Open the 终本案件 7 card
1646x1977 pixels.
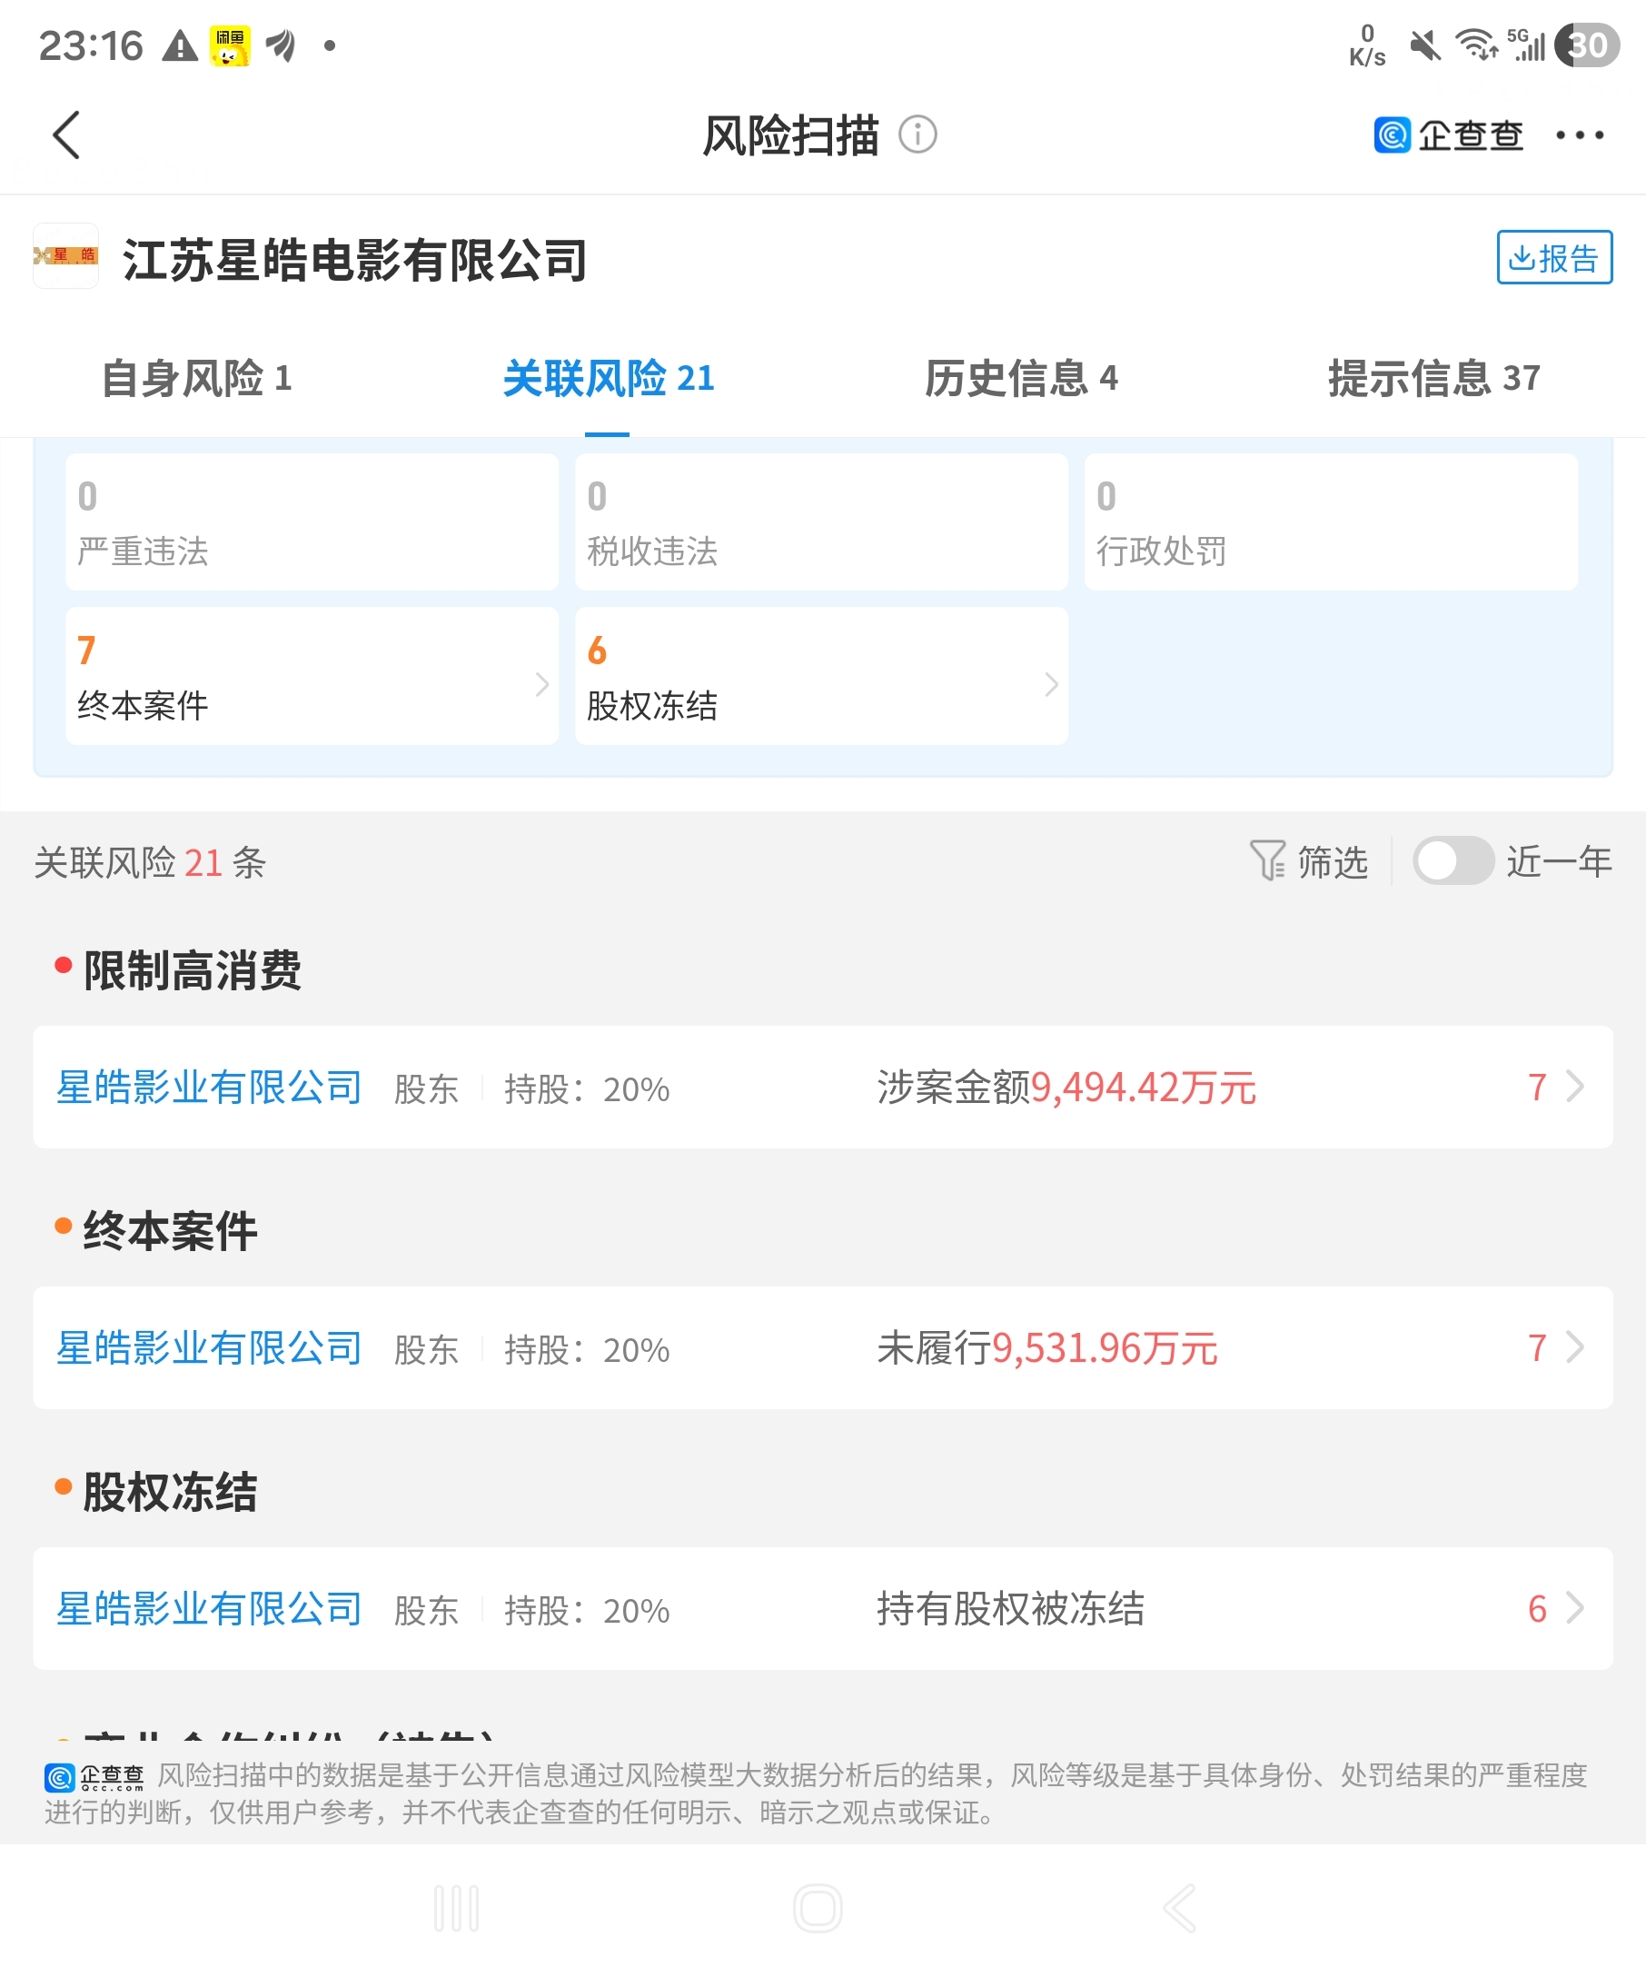[312, 676]
